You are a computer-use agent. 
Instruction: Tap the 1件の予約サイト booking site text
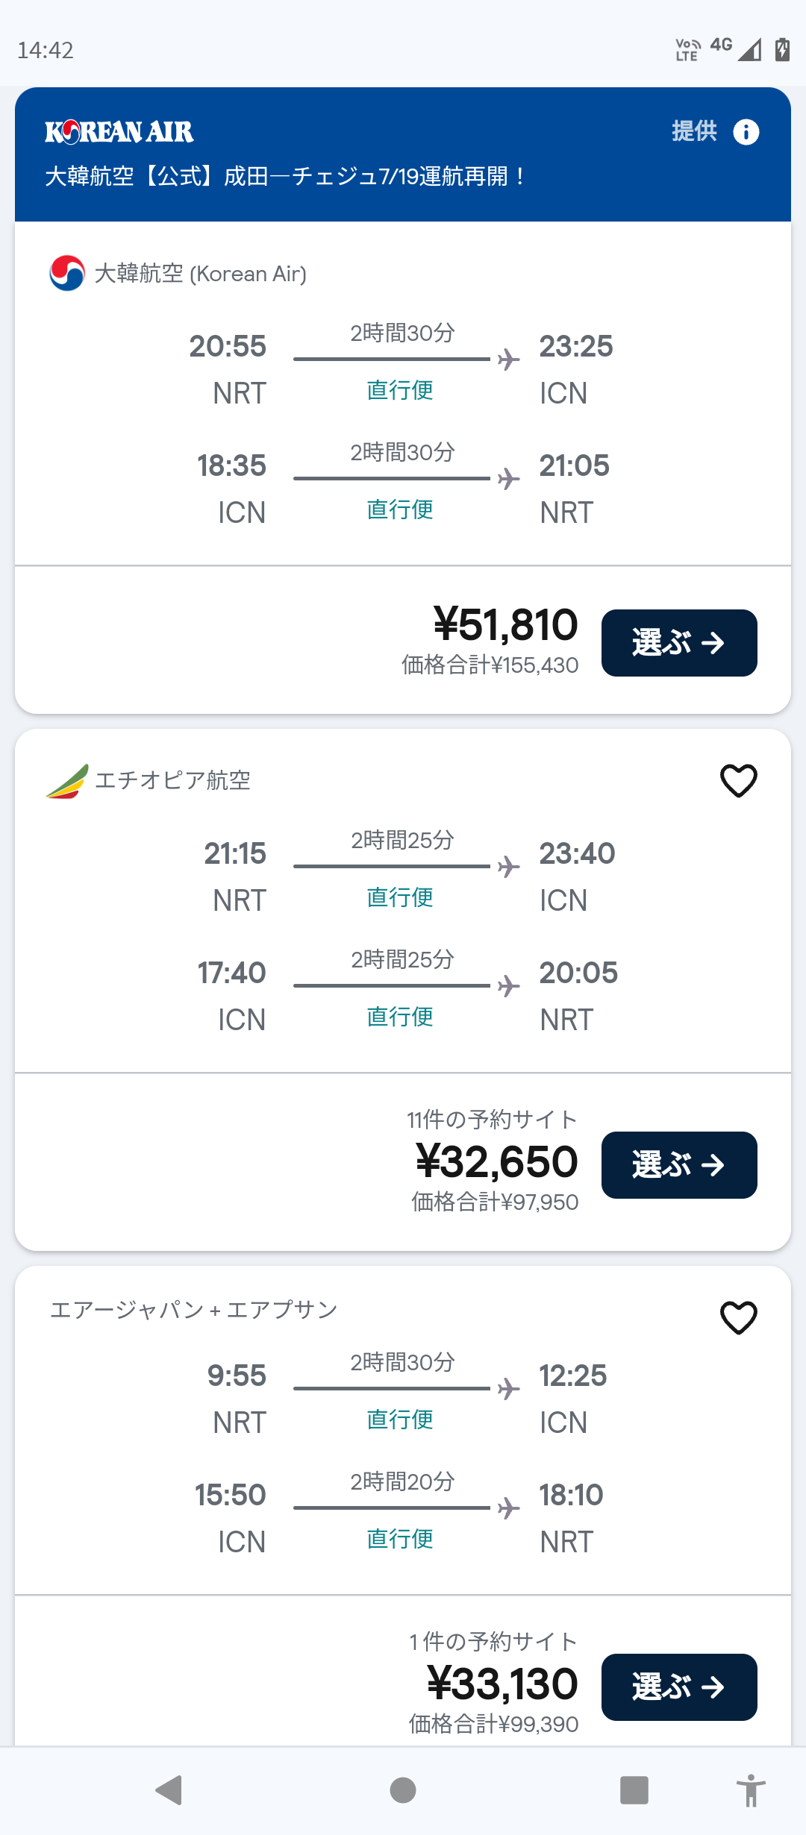[x=493, y=1641]
